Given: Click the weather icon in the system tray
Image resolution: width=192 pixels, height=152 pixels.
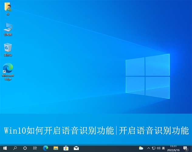Looking at the screenshot, I should click(141, 148).
